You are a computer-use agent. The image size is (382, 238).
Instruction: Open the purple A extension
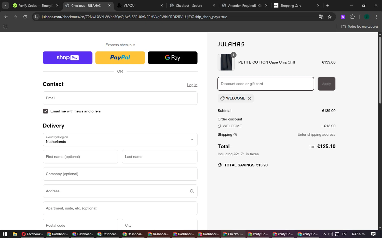click(x=343, y=17)
